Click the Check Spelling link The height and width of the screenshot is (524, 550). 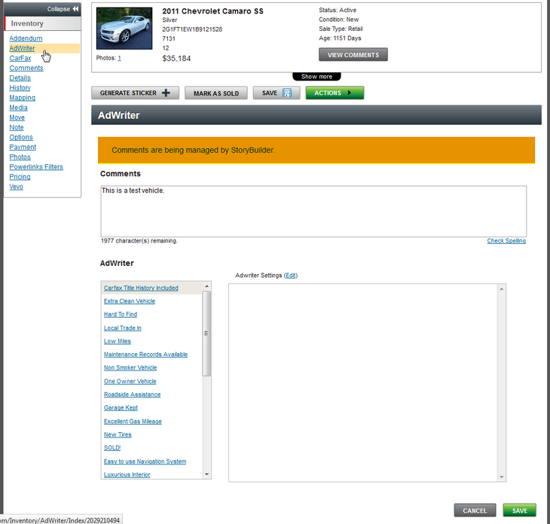[x=506, y=241]
